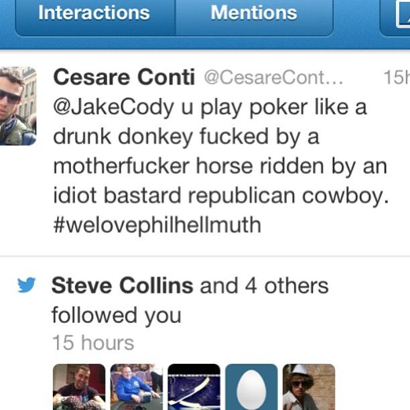The height and width of the screenshot is (410, 410).
Task: Tap the blue Twitter bird icon
Action: coord(26,285)
